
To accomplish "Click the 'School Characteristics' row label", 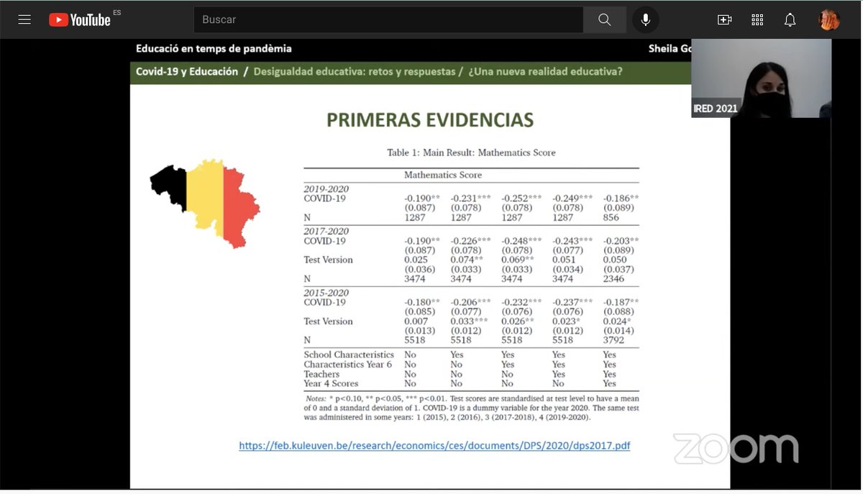I will click(x=349, y=355).
